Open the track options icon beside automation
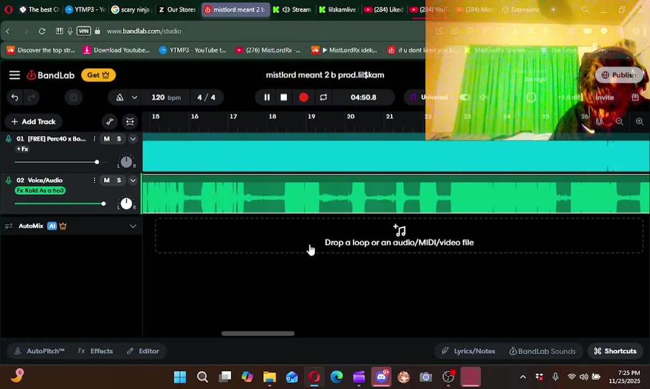 click(x=130, y=122)
